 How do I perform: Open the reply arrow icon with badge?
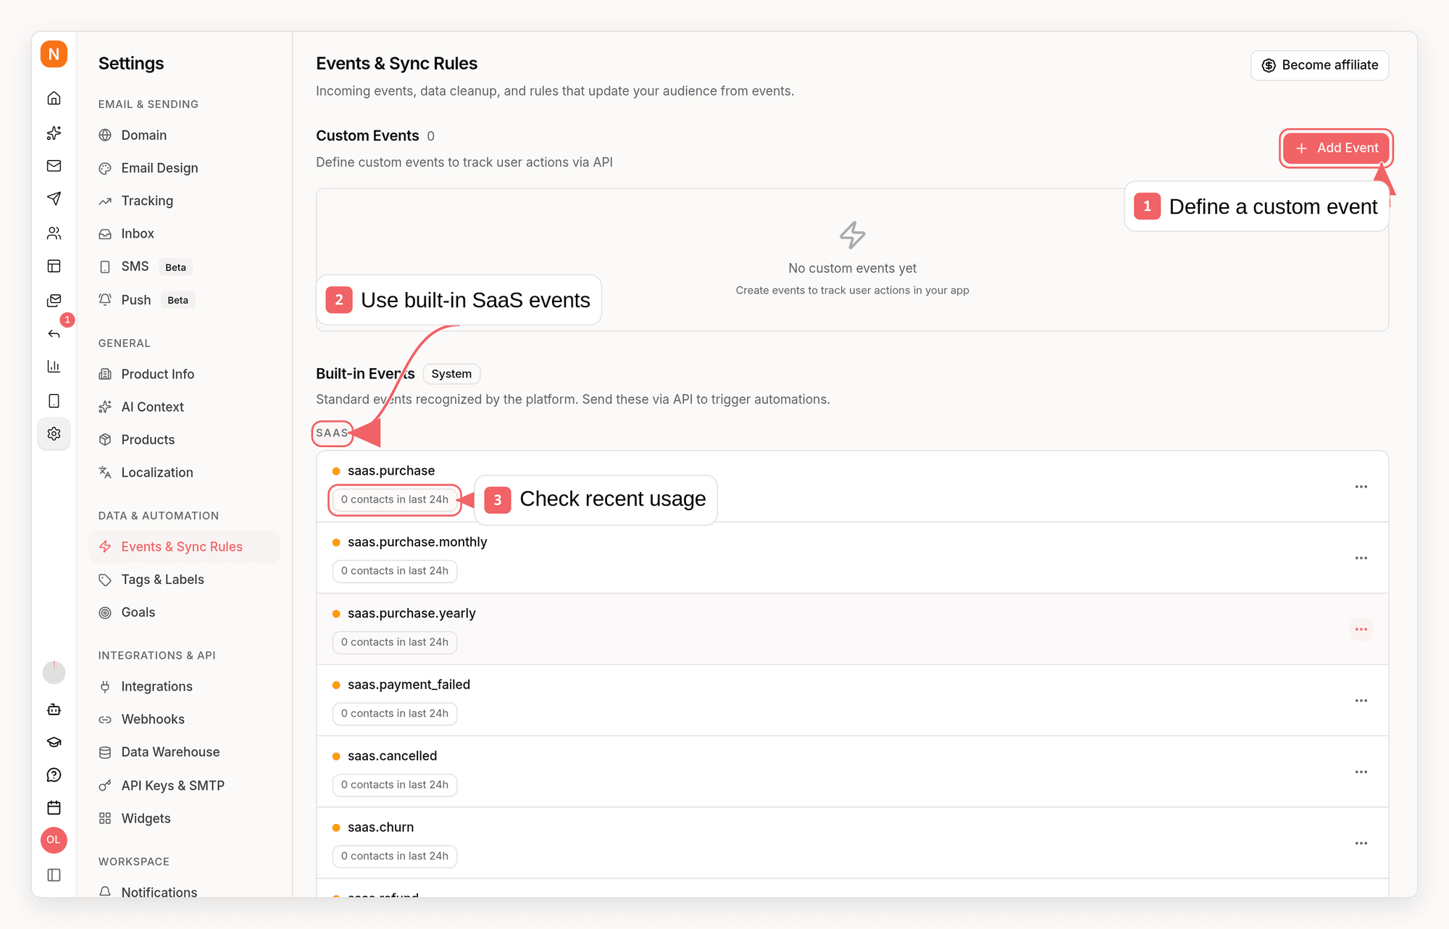click(x=54, y=333)
